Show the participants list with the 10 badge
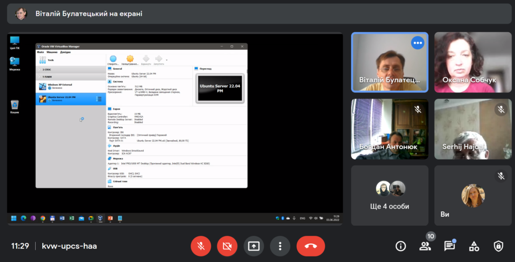The width and height of the screenshot is (515, 262). (x=425, y=246)
